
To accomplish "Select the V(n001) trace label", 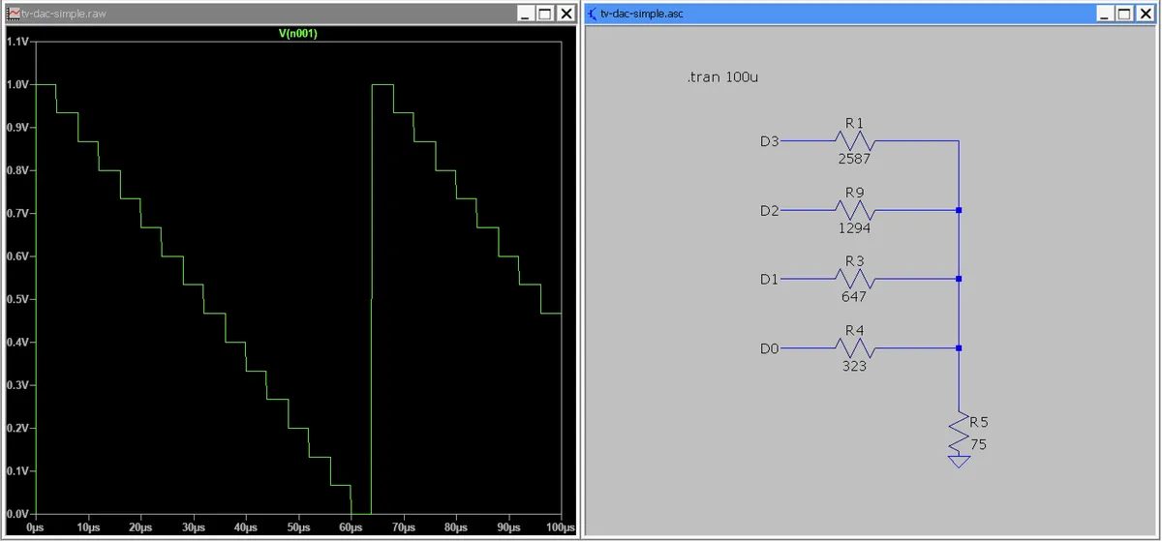I will (298, 34).
